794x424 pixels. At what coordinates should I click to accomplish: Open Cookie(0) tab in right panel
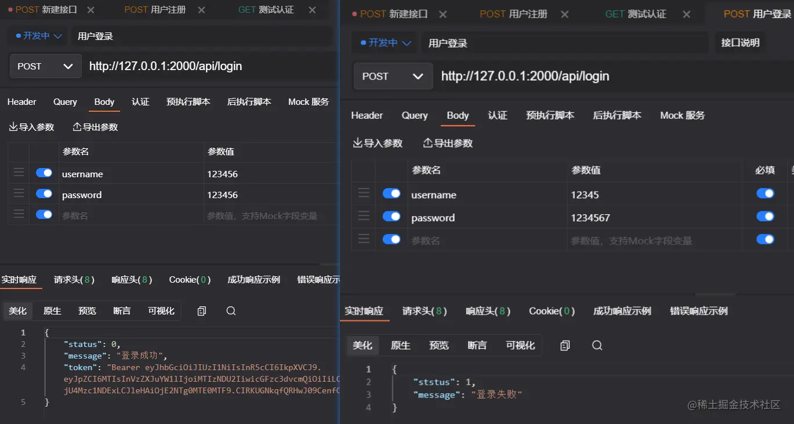tap(552, 311)
